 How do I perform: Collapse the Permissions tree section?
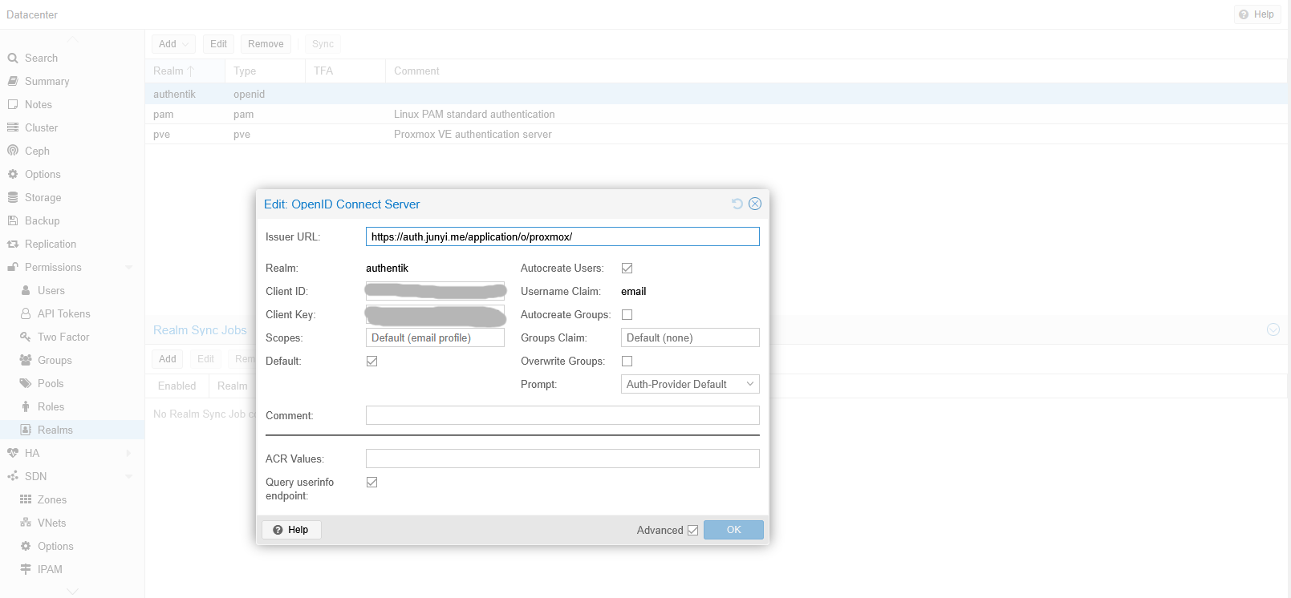pyautogui.click(x=129, y=267)
